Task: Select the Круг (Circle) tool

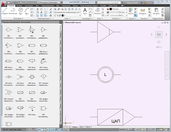Action: point(21,10)
